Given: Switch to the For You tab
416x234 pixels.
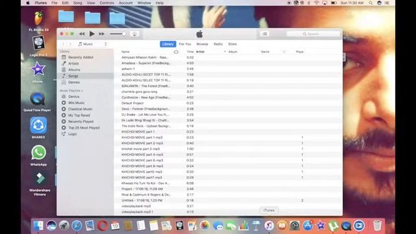Looking at the screenshot, I should click(x=185, y=44).
